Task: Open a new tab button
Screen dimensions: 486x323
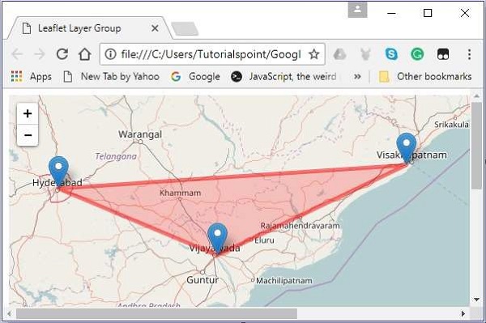Action: 185,29
